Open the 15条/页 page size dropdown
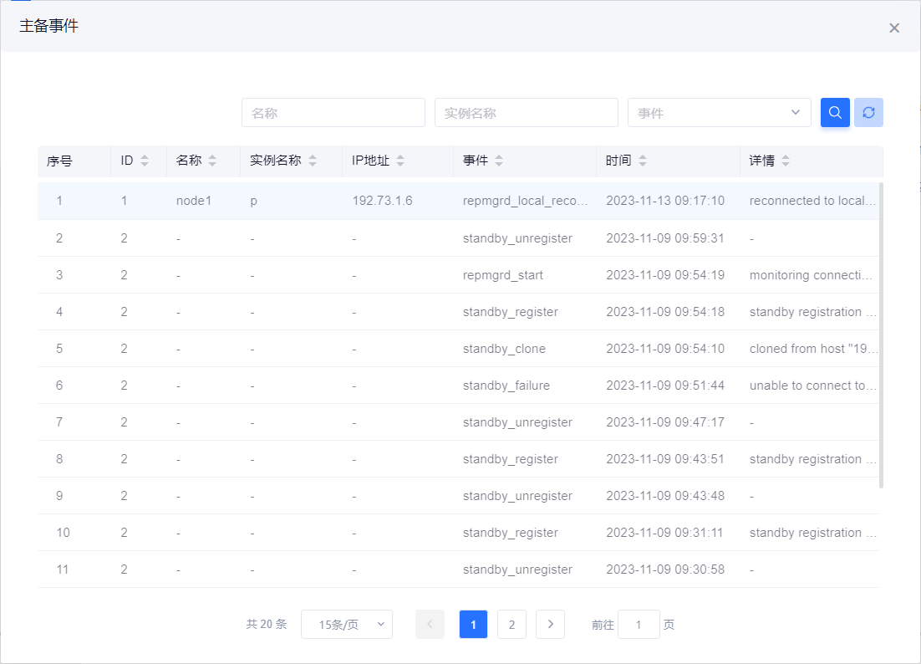Image resolution: width=921 pixels, height=664 pixels. (x=346, y=625)
